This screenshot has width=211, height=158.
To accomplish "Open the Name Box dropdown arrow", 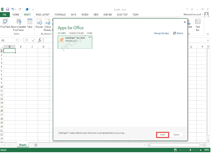I will [x=16, y=40].
